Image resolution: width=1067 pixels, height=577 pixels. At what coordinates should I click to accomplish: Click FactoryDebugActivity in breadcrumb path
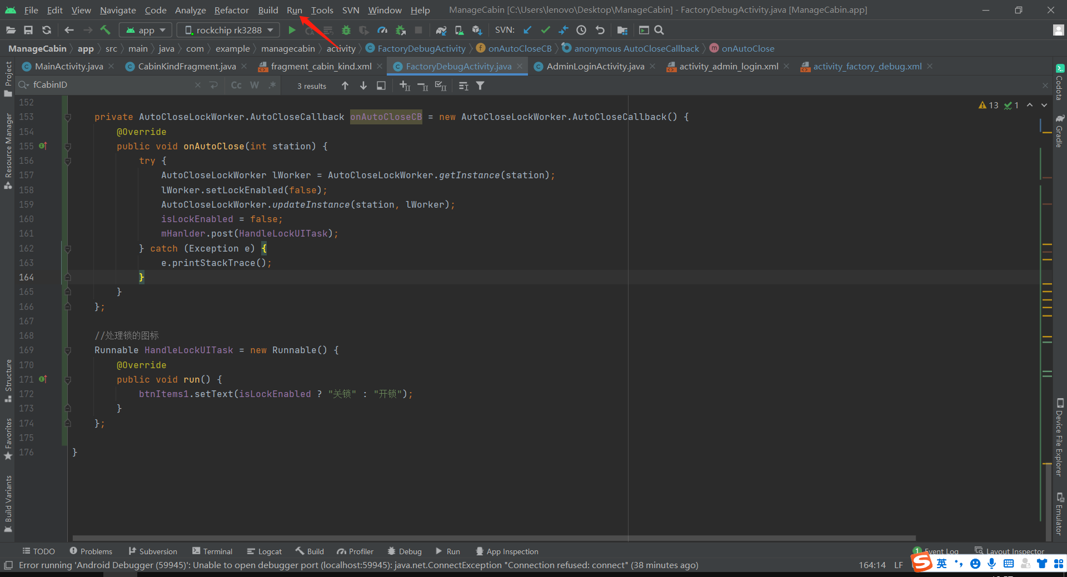(x=421, y=48)
